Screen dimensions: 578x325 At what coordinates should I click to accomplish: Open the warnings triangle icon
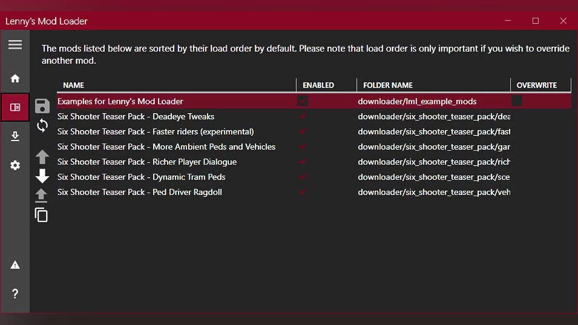point(15,265)
